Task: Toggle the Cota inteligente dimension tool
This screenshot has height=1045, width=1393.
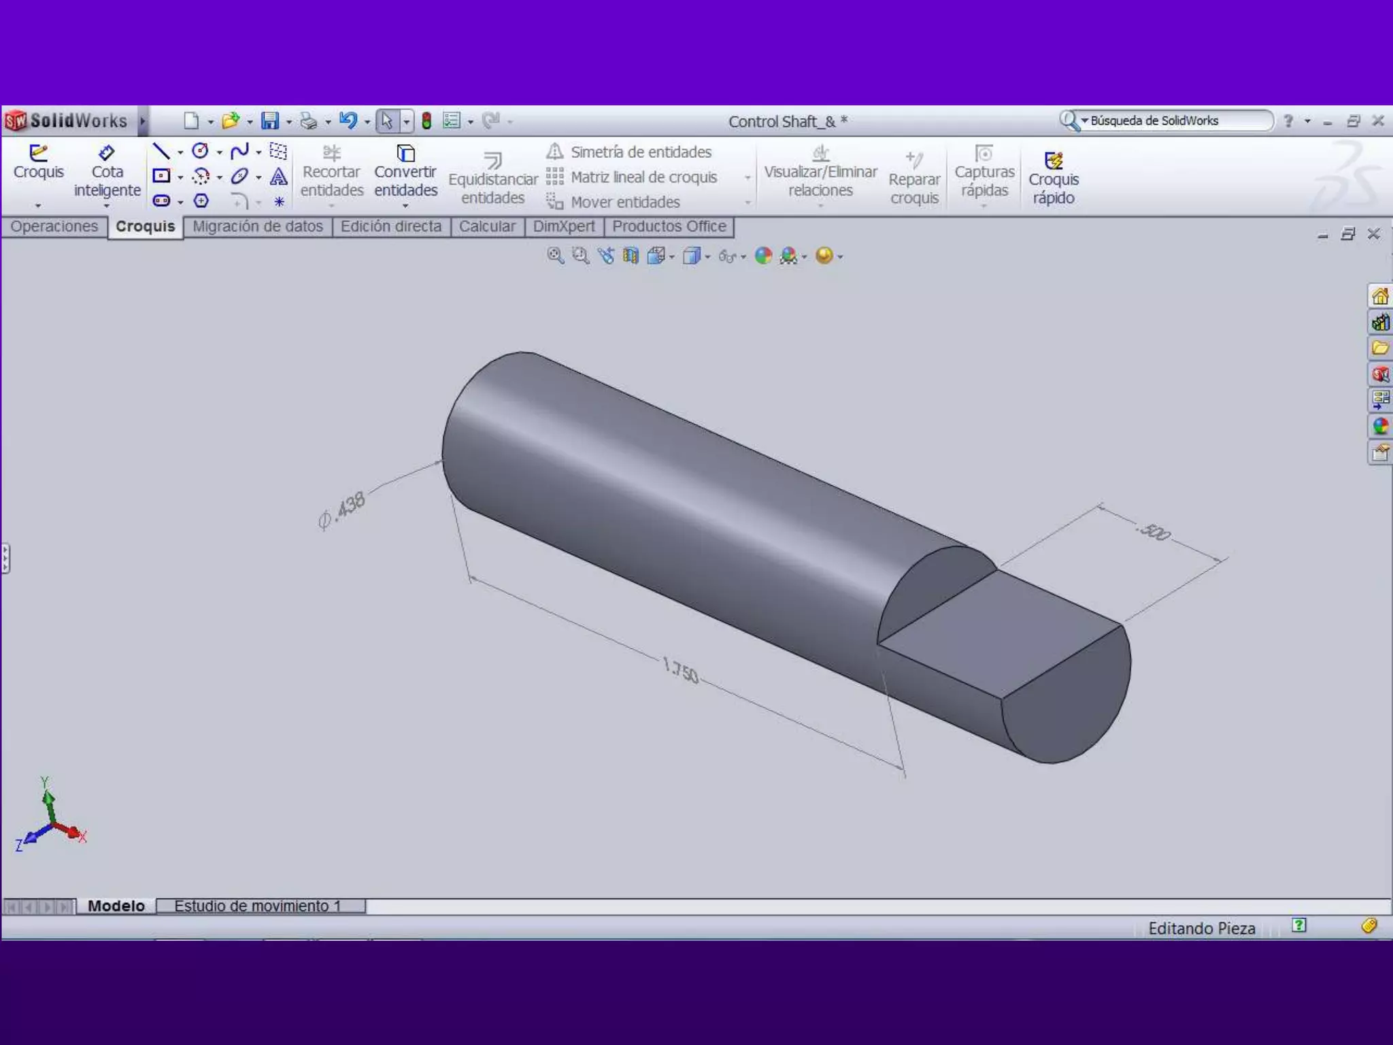Action: click(107, 171)
